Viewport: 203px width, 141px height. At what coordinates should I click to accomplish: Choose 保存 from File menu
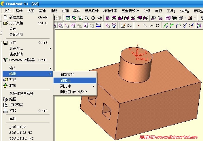coord(27,42)
